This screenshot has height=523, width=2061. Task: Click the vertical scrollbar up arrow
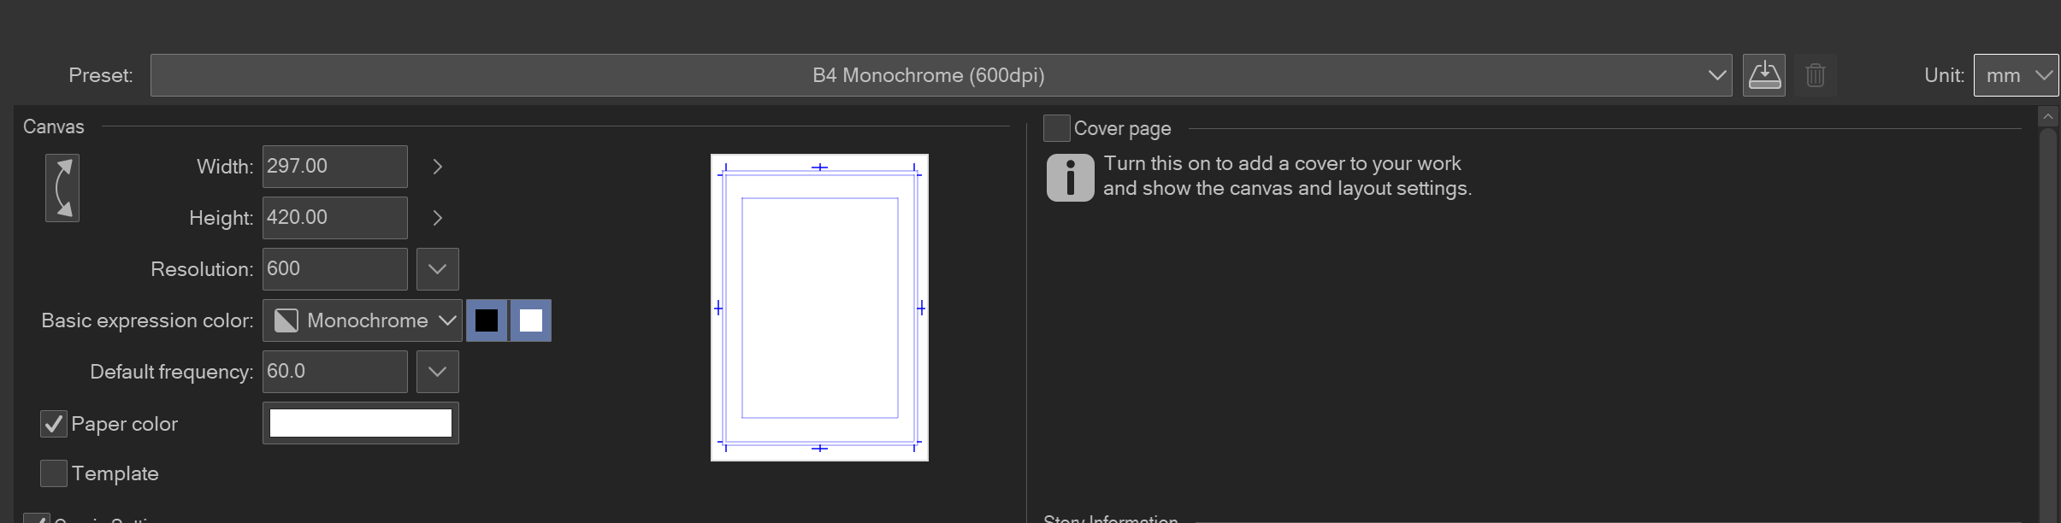click(x=2048, y=116)
